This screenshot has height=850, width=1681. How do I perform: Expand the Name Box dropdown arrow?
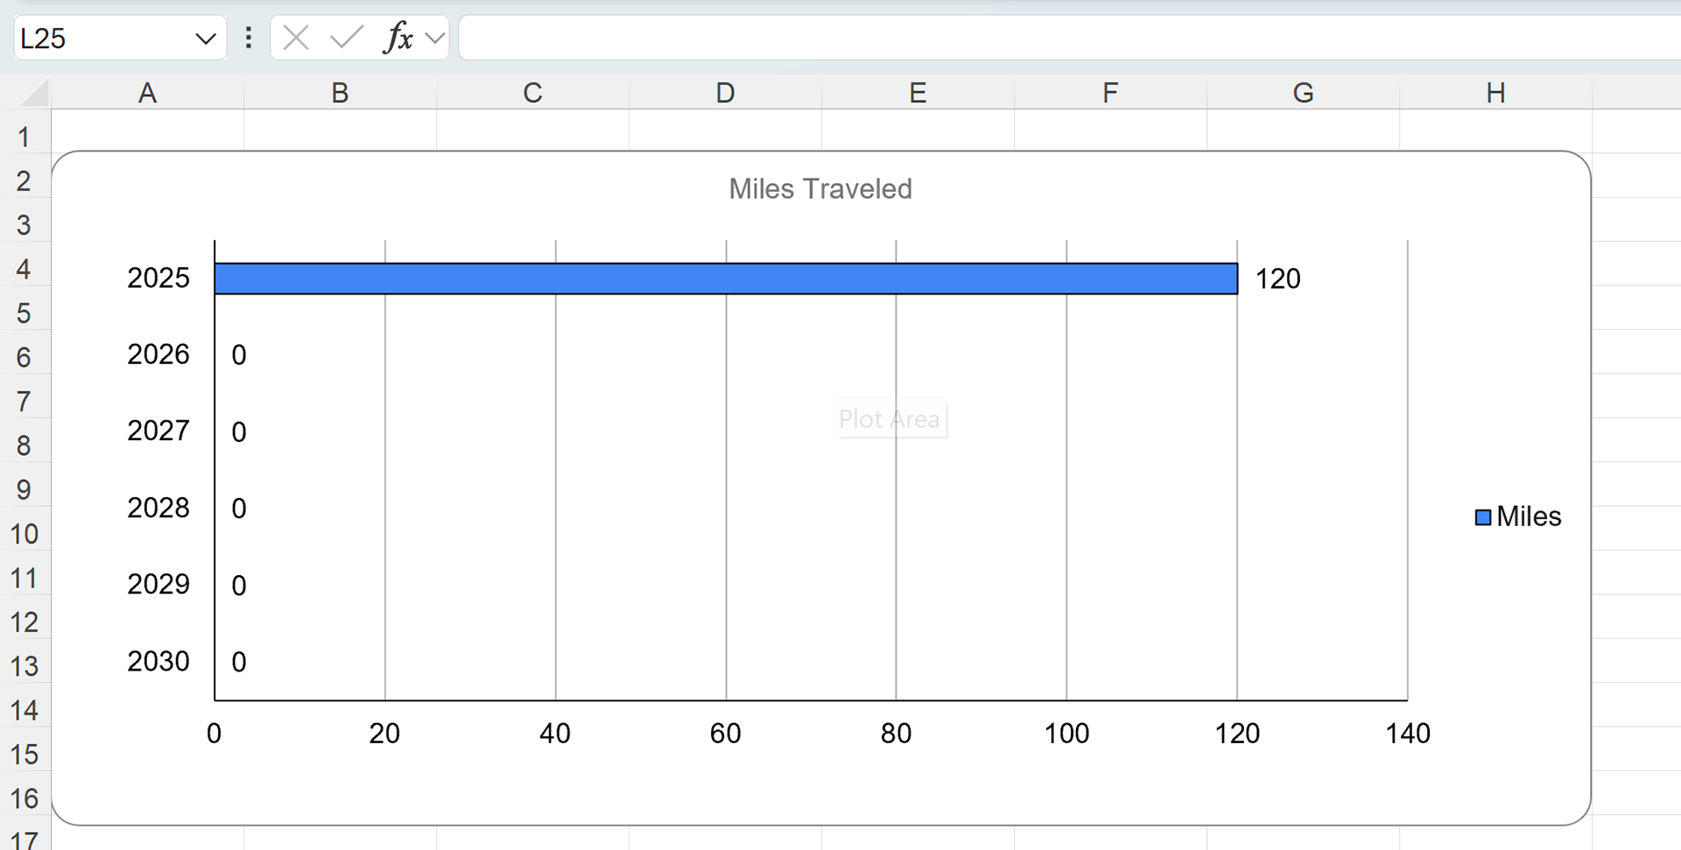[x=206, y=39]
